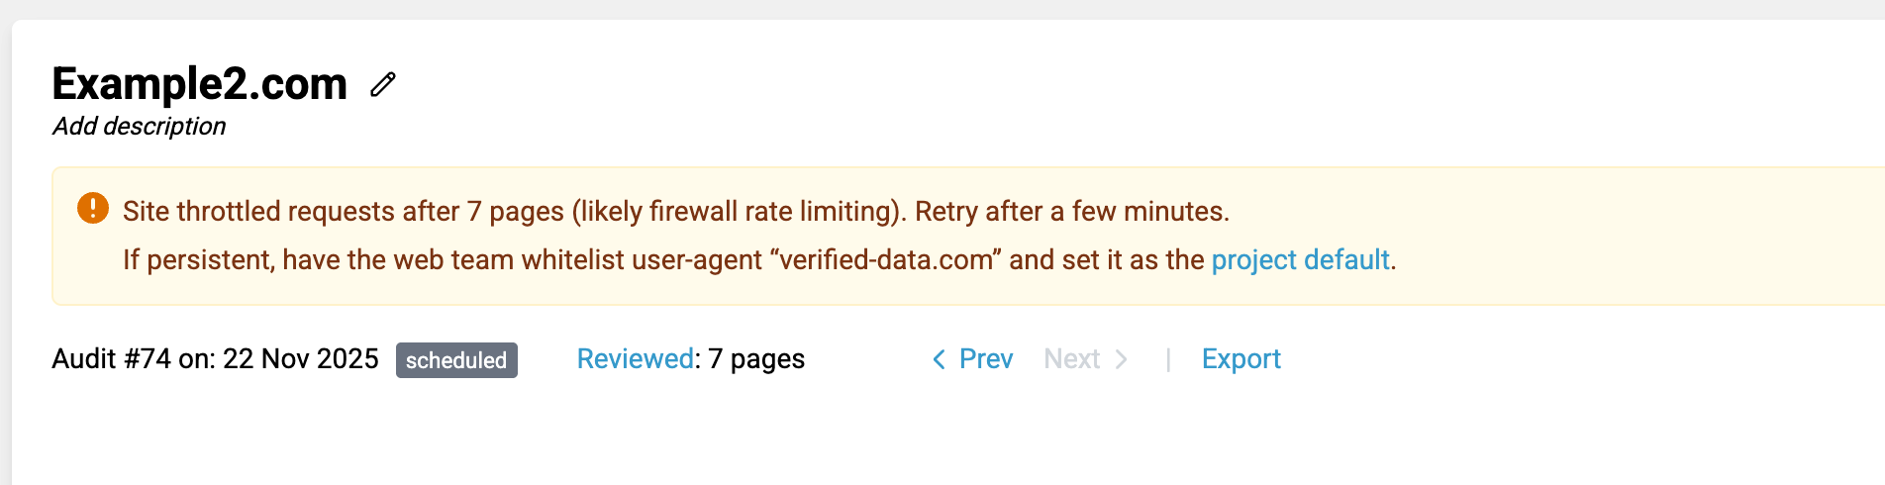Click the Audit #74 label

[111, 359]
